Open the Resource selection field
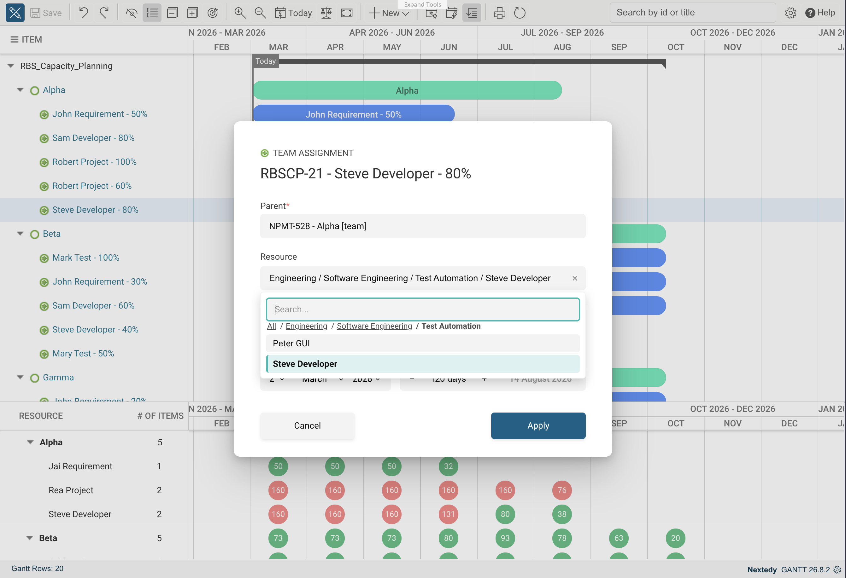This screenshot has width=846, height=578. tap(423, 278)
